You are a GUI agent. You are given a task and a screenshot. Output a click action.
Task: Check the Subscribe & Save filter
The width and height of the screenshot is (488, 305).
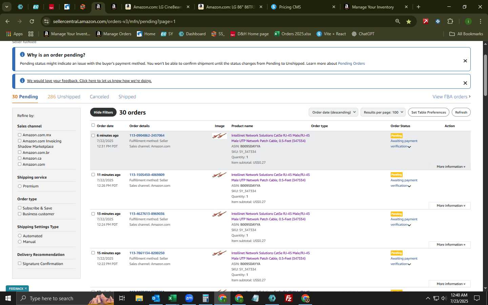(x=20, y=208)
